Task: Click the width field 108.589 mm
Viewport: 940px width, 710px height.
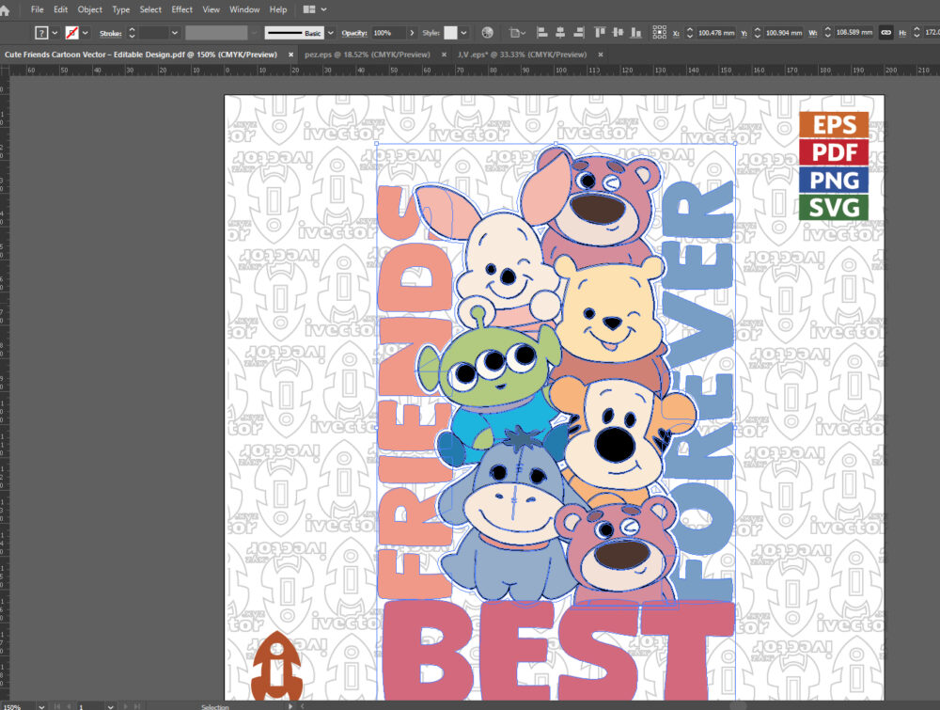Action: pos(854,33)
